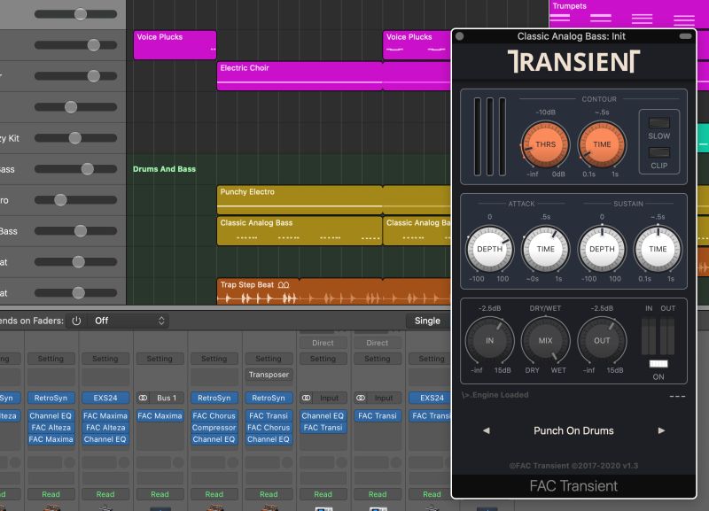Toggle the ON switch in FAC Transient
709x511 pixels.
tap(658, 363)
